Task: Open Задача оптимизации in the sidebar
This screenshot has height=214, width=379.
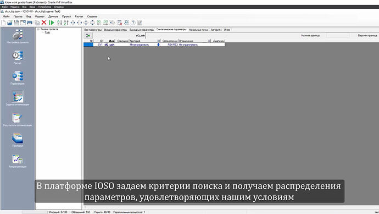Action: [18, 98]
